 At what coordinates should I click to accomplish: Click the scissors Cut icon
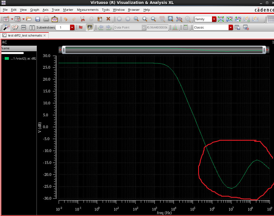click(82, 19)
